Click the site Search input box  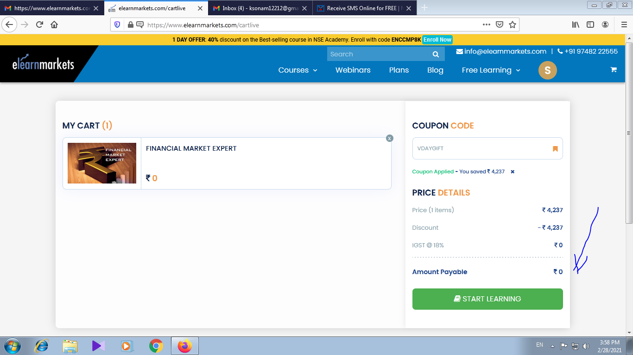point(379,54)
